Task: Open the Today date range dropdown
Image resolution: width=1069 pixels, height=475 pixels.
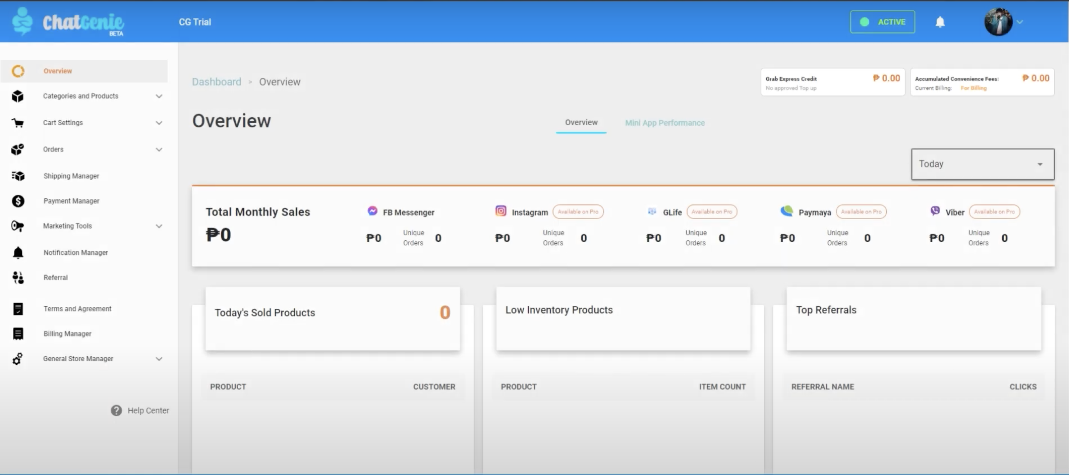Action: pyautogui.click(x=982, y=164)
